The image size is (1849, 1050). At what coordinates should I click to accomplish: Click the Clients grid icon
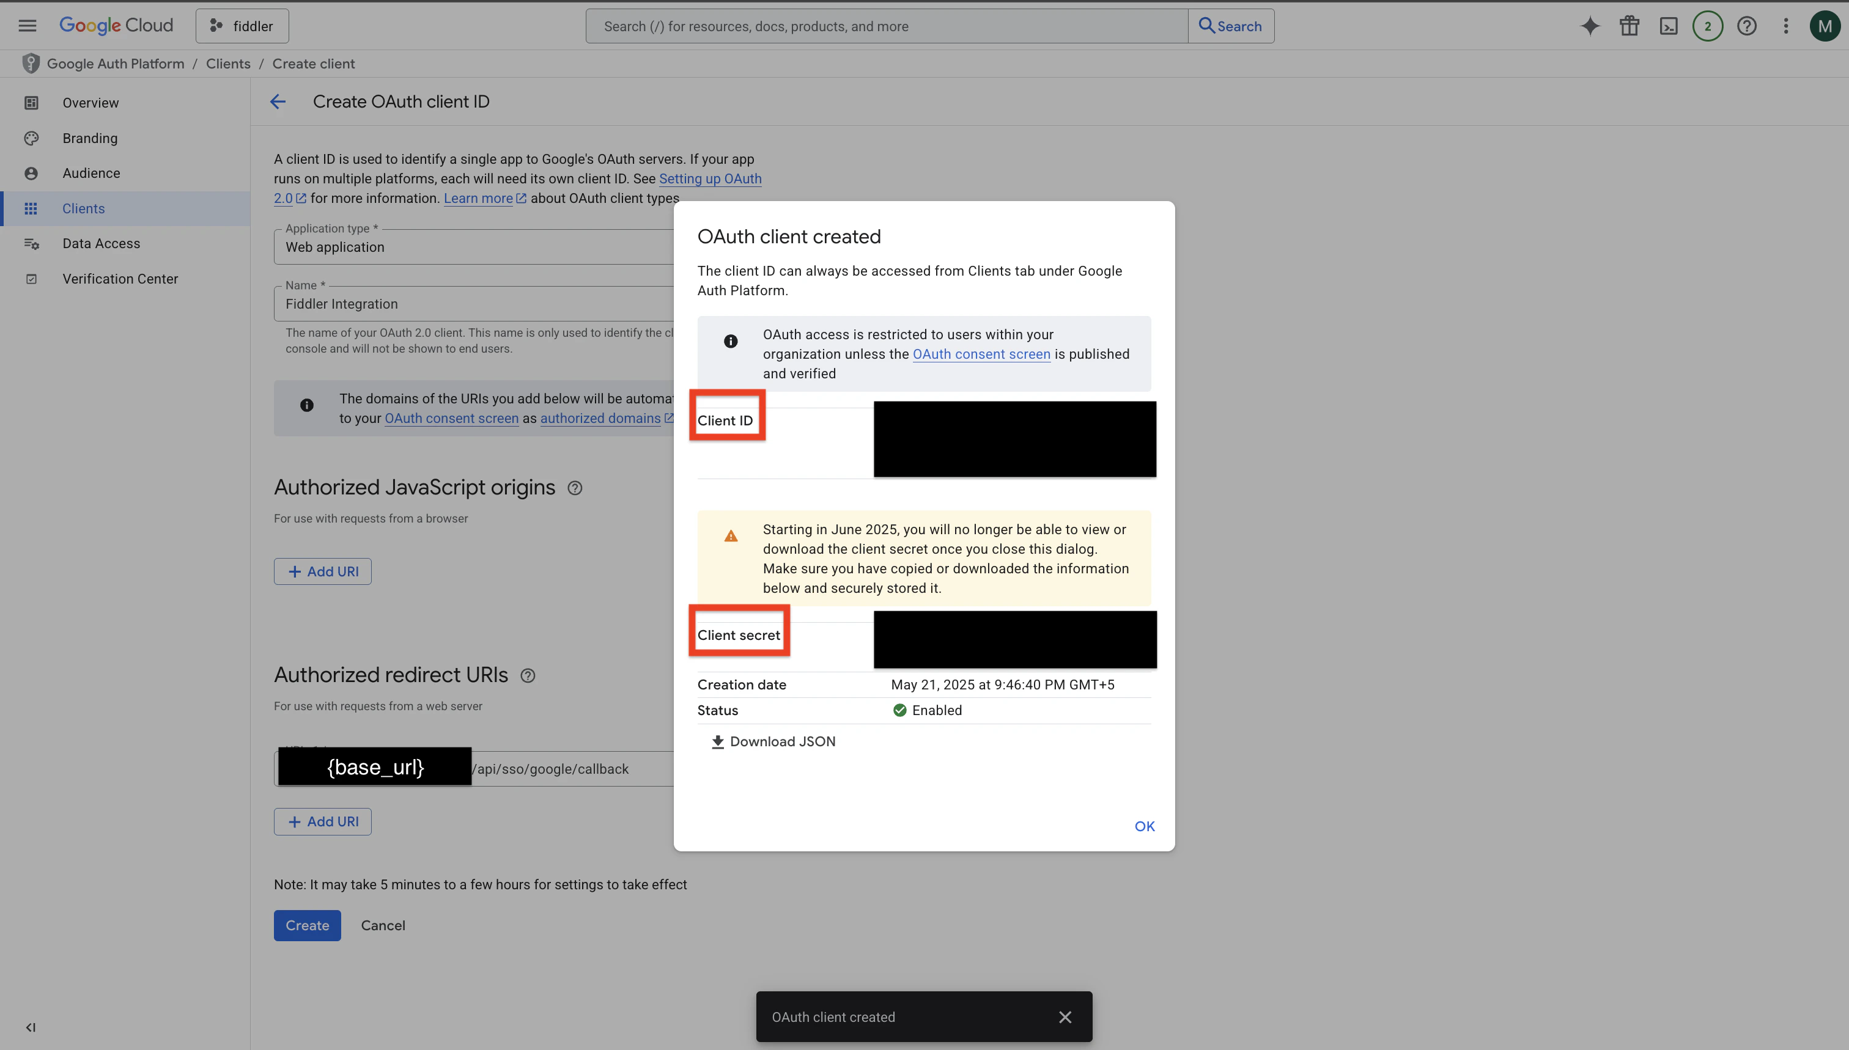point(31,208)
